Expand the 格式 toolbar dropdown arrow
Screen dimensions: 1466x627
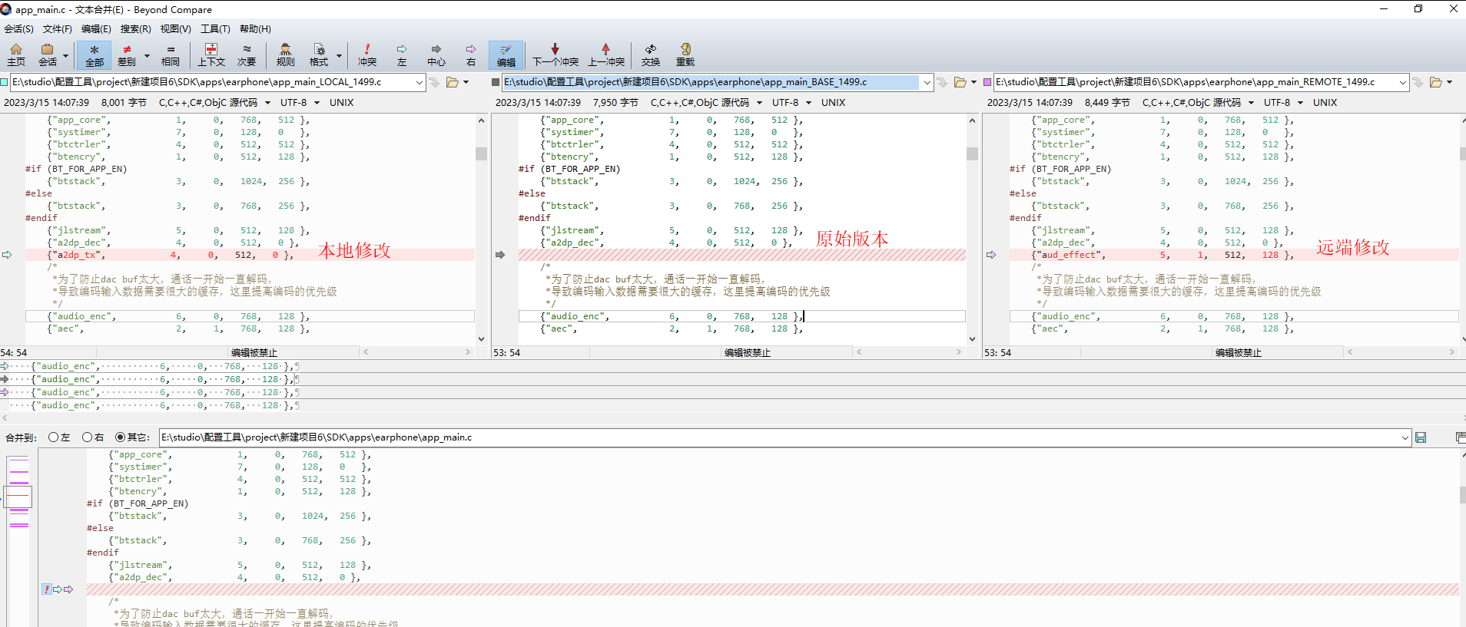pos(339,55)
